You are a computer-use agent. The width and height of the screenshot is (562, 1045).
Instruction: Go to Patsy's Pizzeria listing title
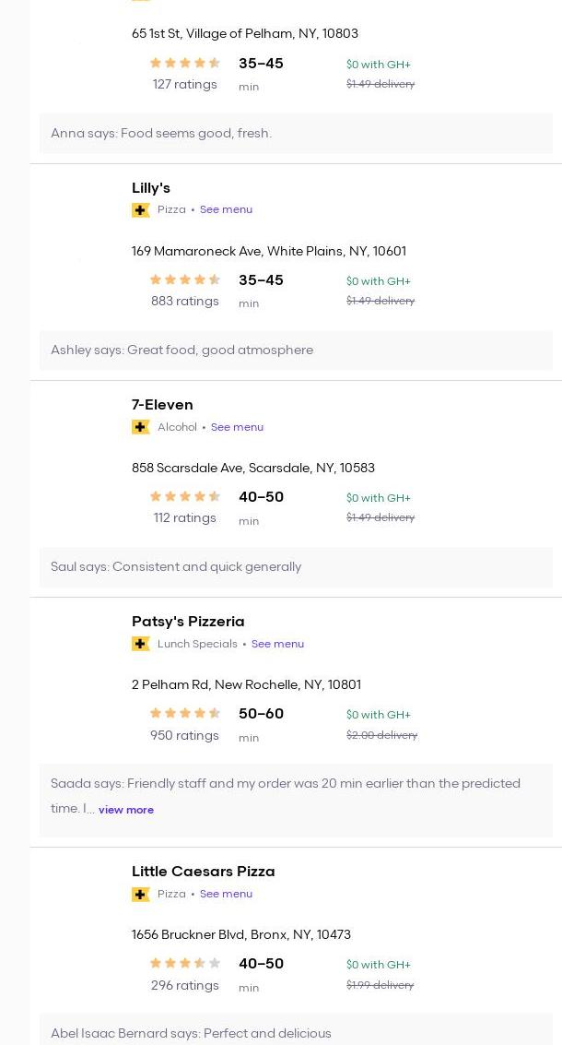pyautogui.click(x=188, y=622)
